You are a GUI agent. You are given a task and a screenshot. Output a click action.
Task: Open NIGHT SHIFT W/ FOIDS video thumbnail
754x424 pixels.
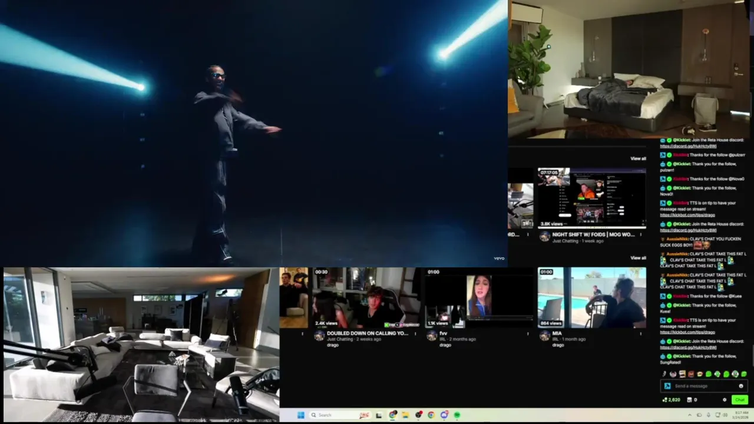click(591, 198)
